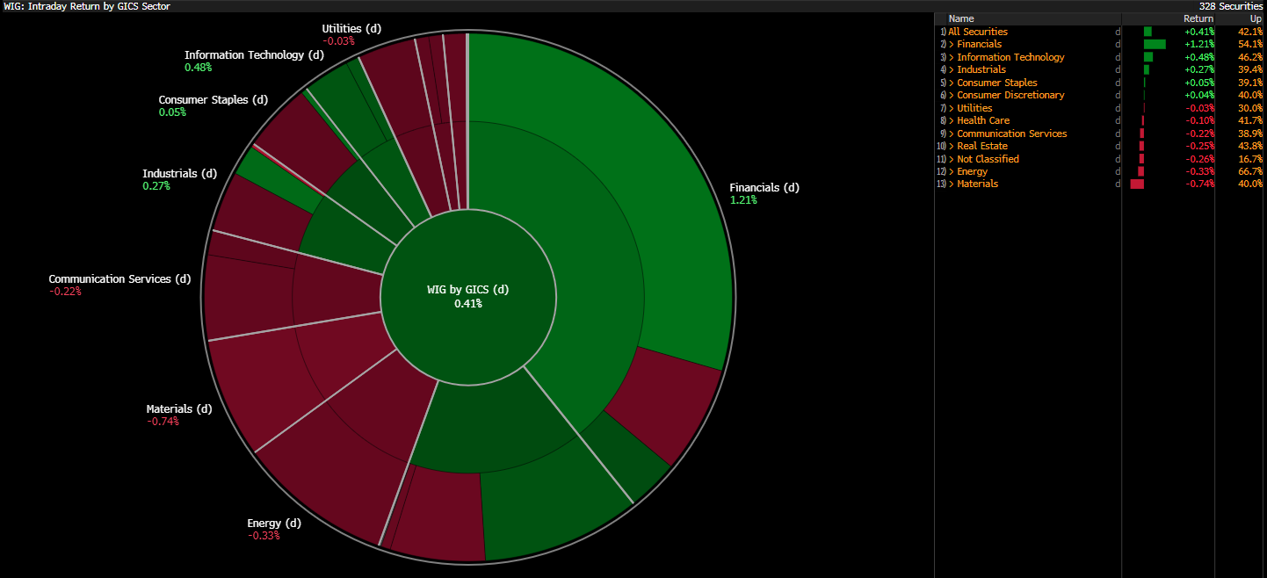Click the Intraday Return by GICS Sector title
The width and height of the screenshot is (1267, 578).
point(98,6)
